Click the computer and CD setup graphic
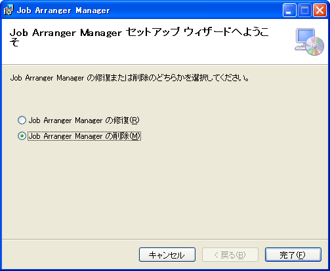The image size is (330, 271). coord(309,42)
